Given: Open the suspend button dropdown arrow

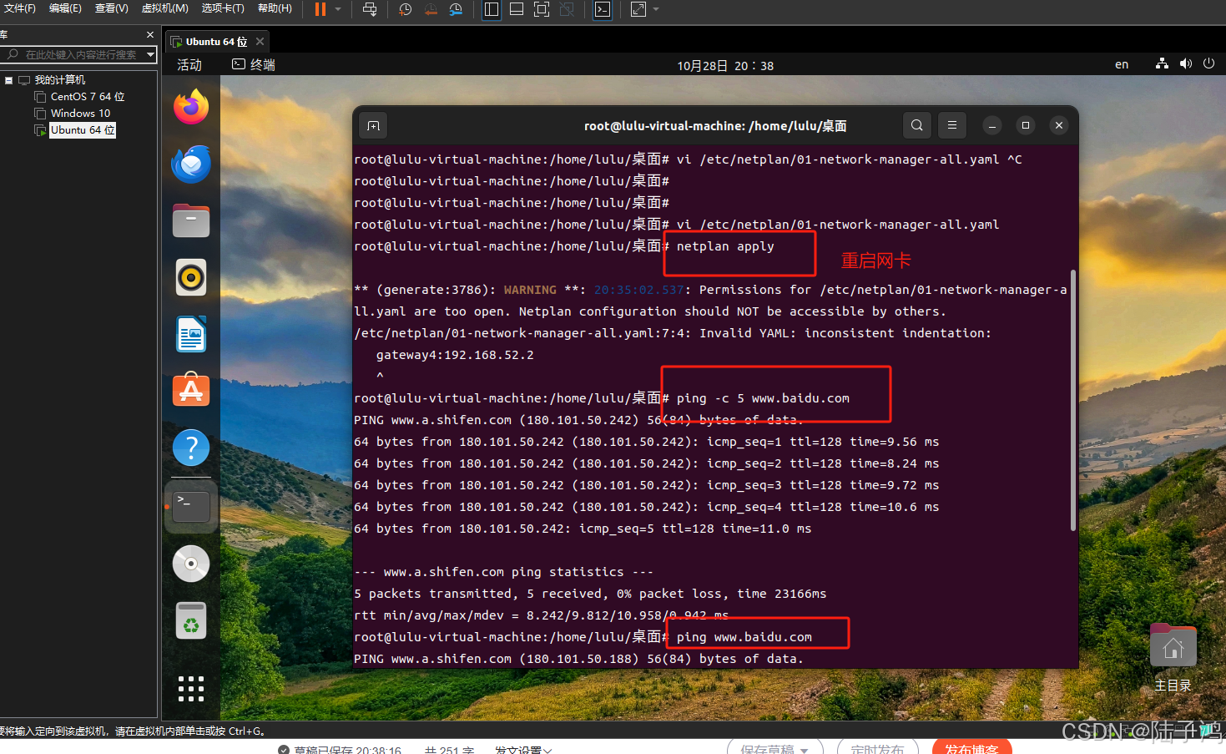Looking at the screenshot, I should (x=339, y=9).
